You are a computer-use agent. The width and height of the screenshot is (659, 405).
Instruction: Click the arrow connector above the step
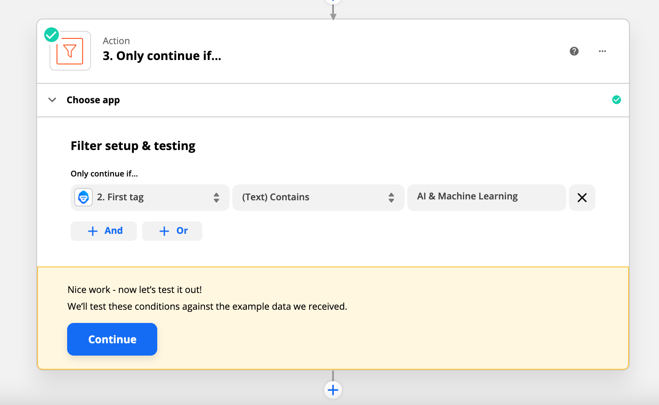(333, 12)
